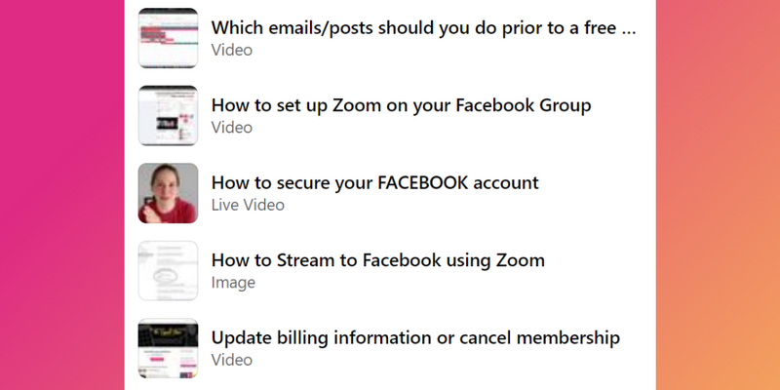Click the ellipsis ending the truncated first title
The image size is (780, 390).
coord(630,29)
